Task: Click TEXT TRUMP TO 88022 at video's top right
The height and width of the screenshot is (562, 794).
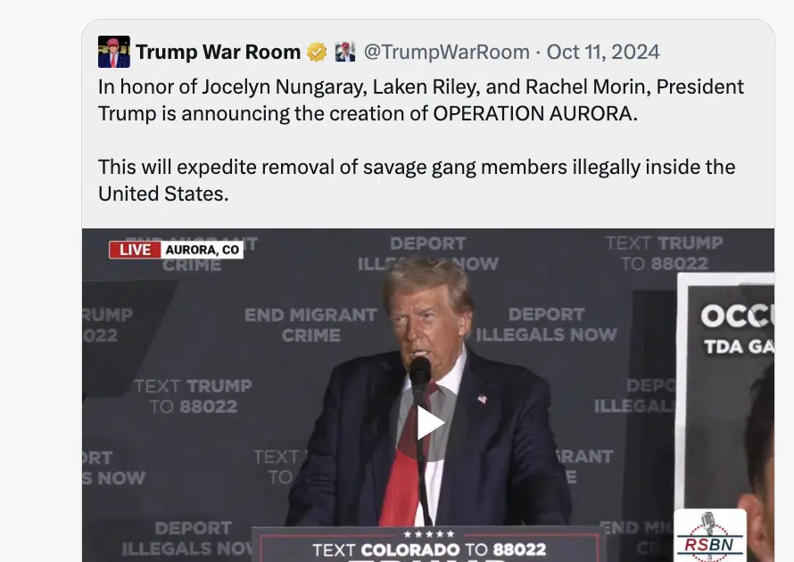Action: click(x=665, y=253)
